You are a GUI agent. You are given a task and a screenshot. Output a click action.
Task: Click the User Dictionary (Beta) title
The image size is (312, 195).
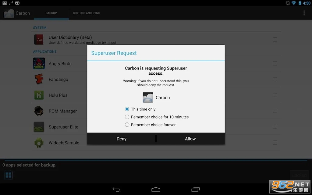point(70,37)
